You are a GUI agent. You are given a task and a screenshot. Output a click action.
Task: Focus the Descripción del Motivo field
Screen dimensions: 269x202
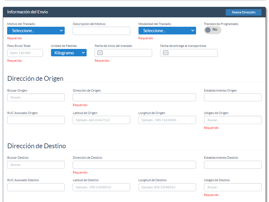[101, 31]
